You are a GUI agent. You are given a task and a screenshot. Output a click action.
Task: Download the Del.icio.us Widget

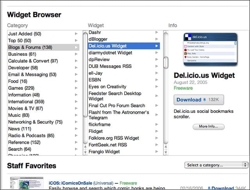pos(199,100)
